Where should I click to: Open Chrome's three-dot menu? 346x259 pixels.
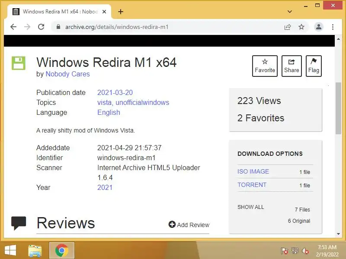(x=333, y=27)
